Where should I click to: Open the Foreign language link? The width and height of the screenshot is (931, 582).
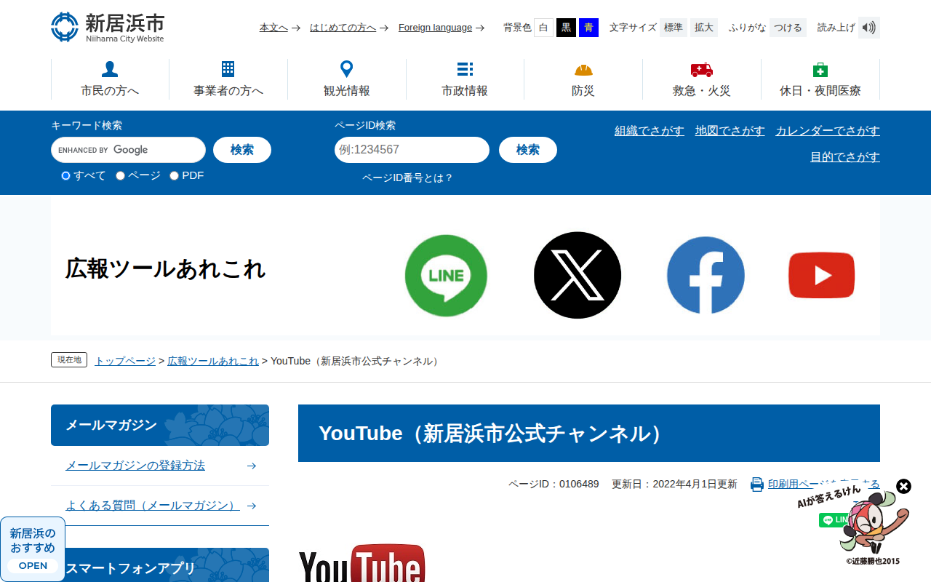point(435,28)
